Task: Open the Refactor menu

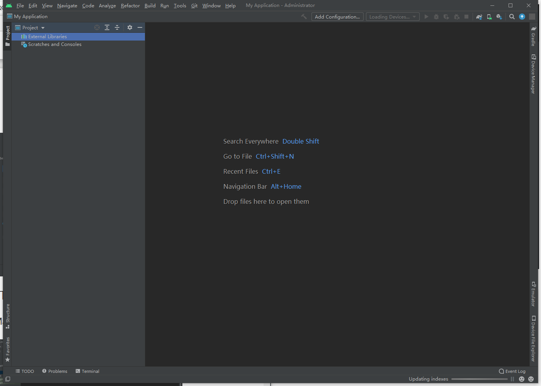Action: [x=130, y=6]
